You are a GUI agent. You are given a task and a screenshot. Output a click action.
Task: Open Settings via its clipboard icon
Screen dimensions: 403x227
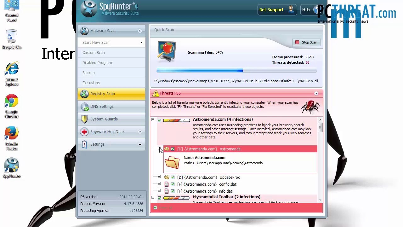click(84, 144)
